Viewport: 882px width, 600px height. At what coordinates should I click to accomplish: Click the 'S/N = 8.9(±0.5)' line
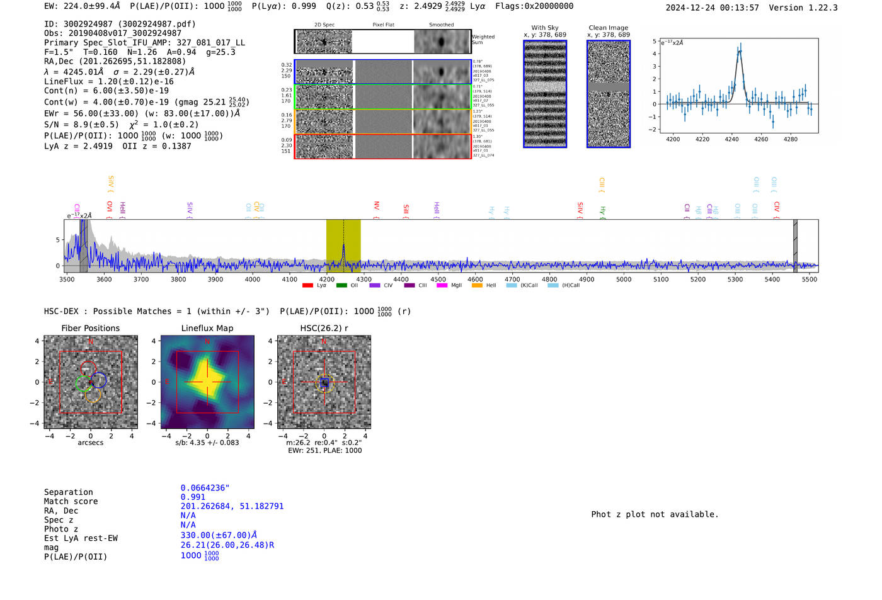[81, 125]
